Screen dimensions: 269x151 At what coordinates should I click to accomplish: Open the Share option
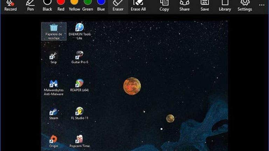pos(185,6)
